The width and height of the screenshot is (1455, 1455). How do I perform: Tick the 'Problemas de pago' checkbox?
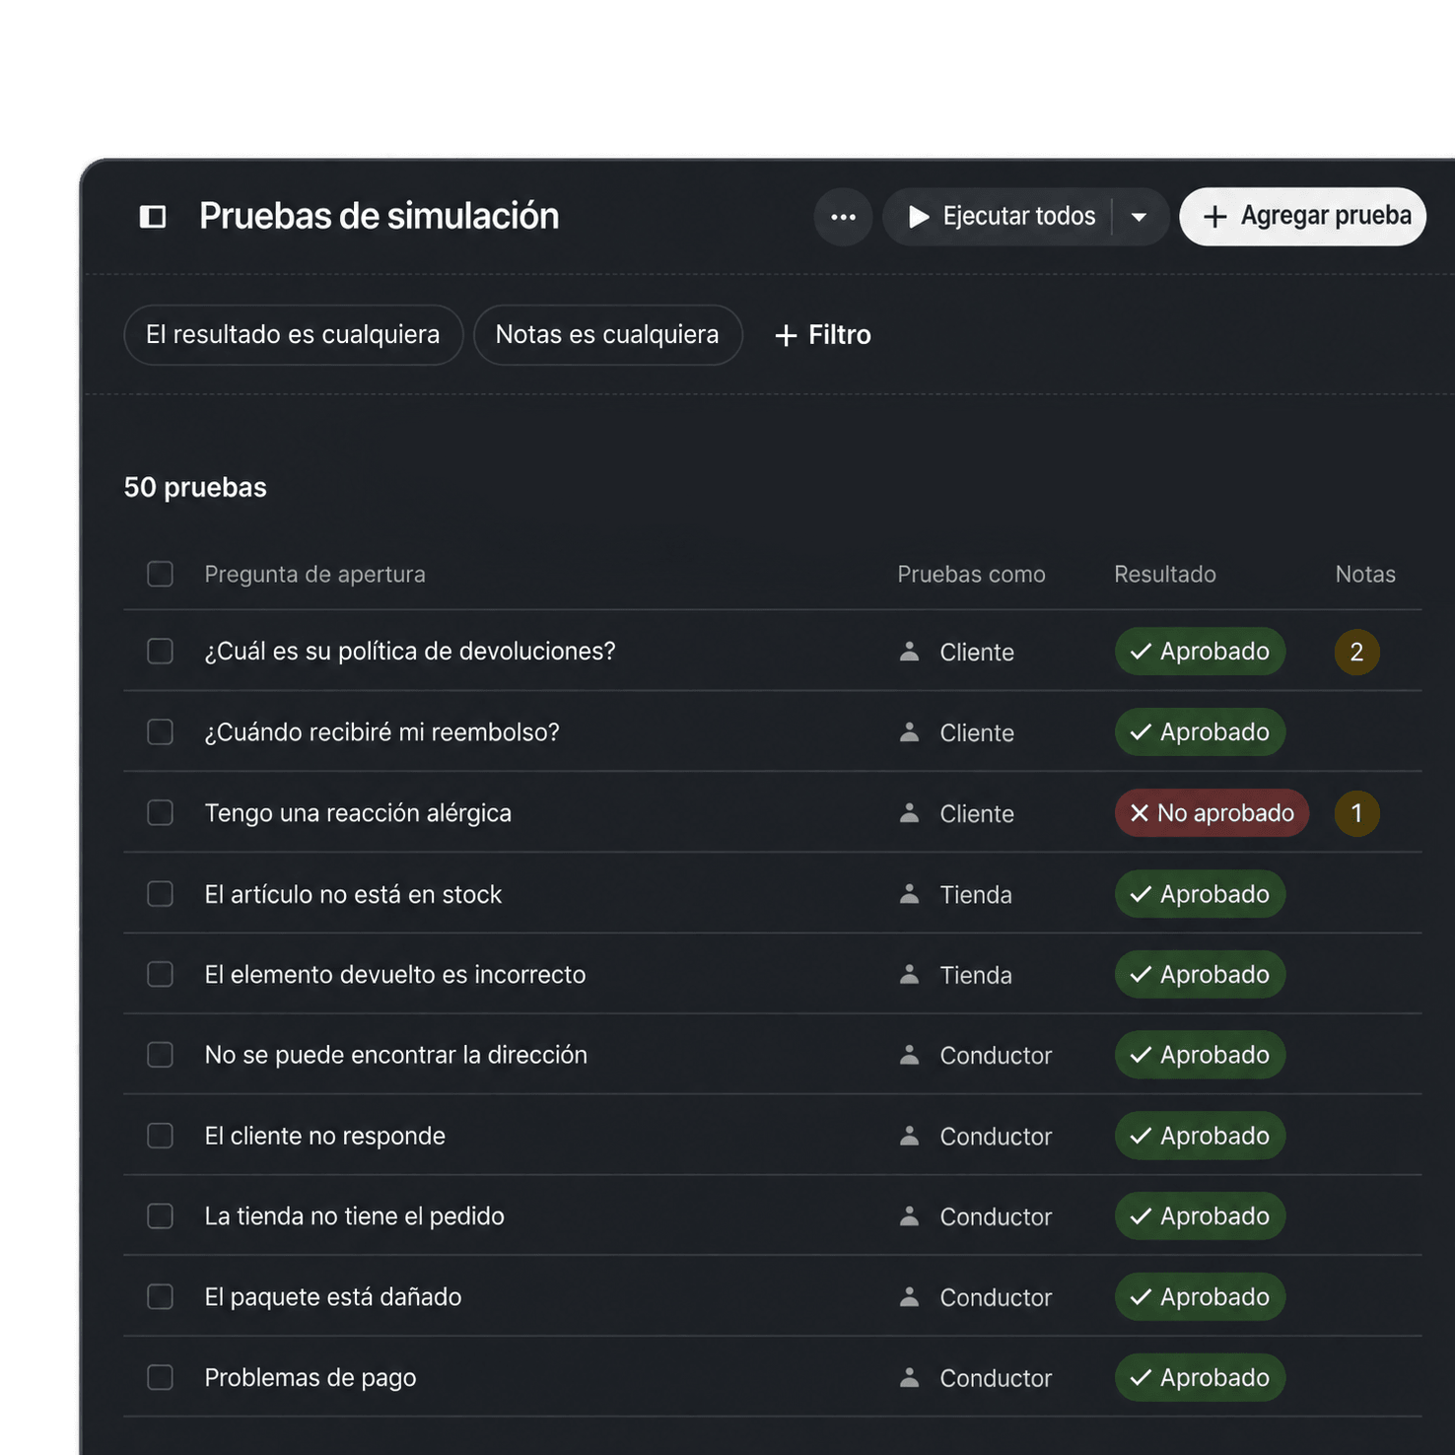(160, 1377)
